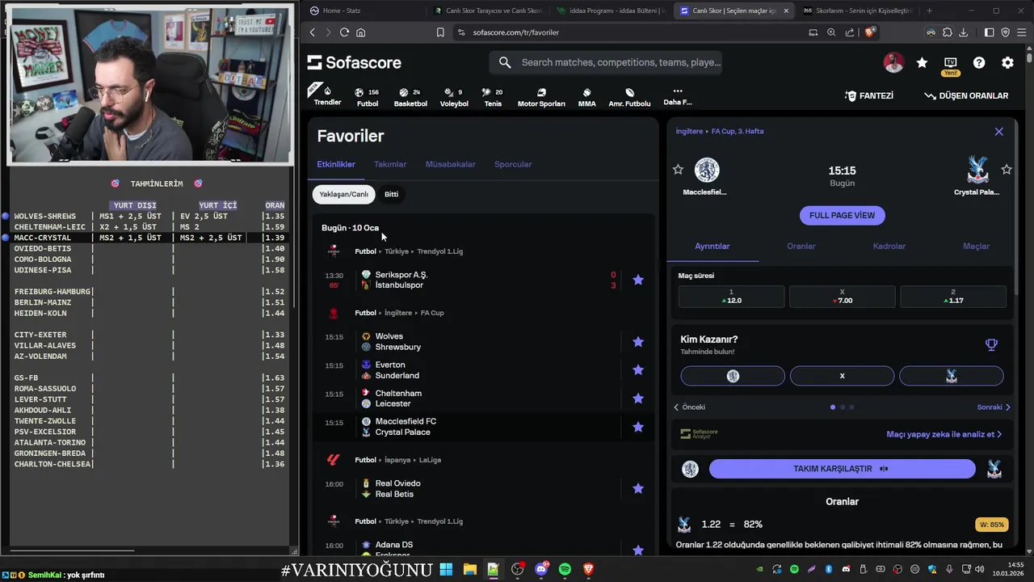Toggle favorite star for Wolves vs Shrewsbury
Screen dimensions: 1034x582
point(638,342)
